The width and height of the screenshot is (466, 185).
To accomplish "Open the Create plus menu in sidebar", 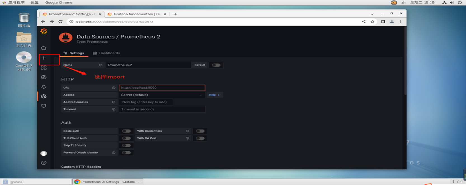I will (x=44, y=58).
